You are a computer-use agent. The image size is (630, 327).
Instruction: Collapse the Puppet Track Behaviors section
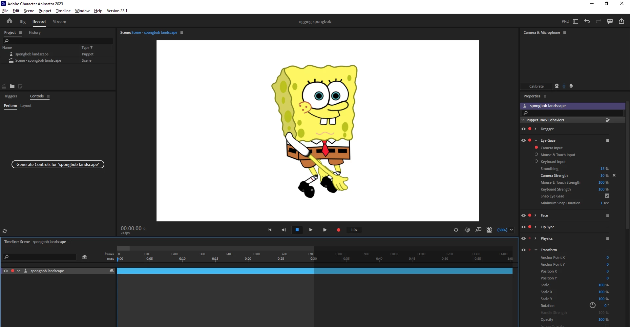523,120
